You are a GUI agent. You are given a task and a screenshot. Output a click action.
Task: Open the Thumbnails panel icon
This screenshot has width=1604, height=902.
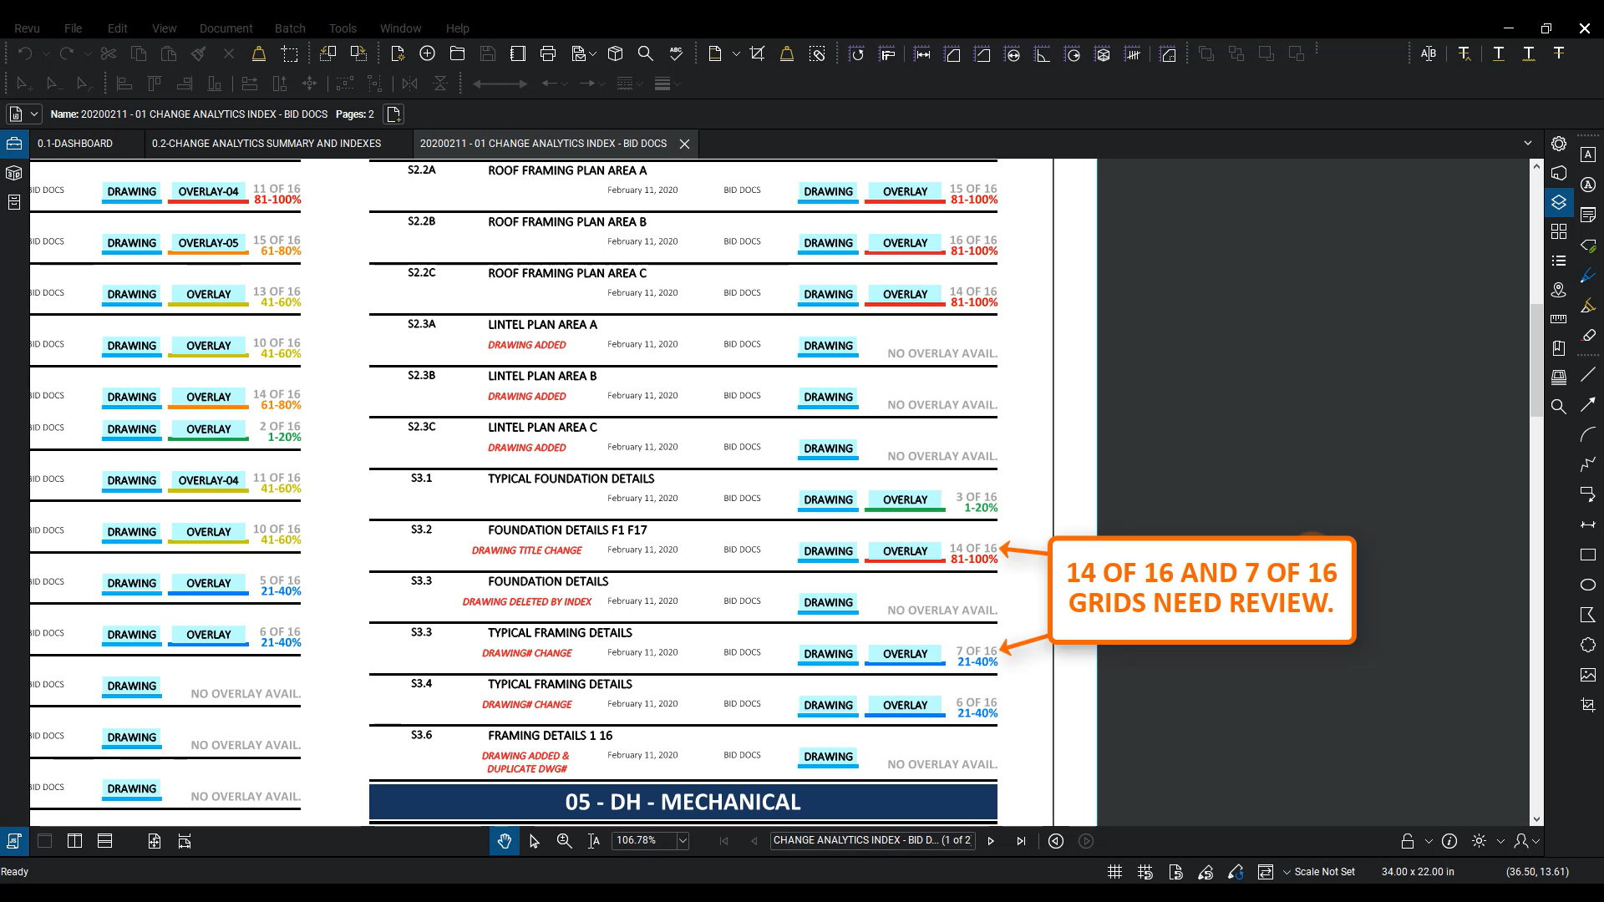(1559, 231)
